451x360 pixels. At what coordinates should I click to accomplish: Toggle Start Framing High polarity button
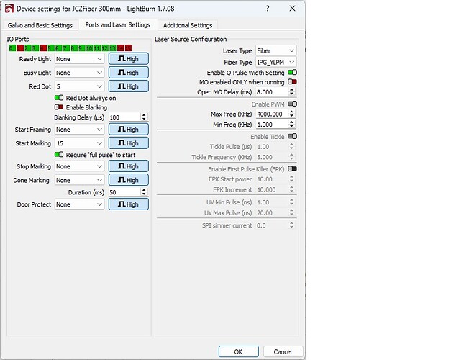tap(128, 130)
